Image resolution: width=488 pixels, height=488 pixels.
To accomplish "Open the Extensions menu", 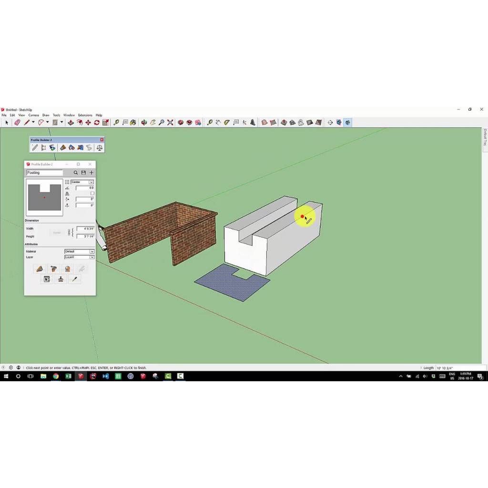I will pyautogui.click(x=85, y=115).
